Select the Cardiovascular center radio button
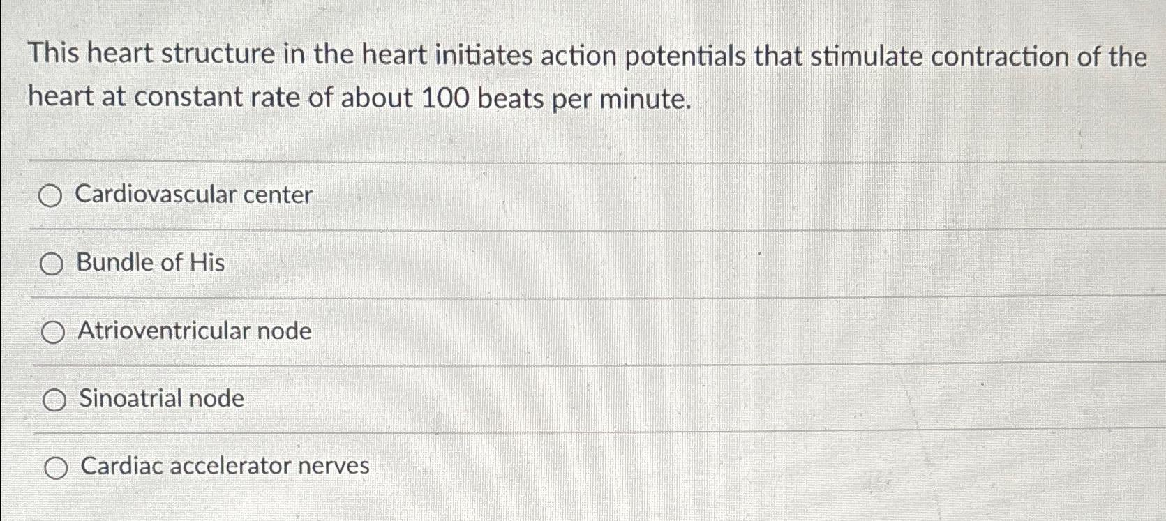Image resolution: width=1166 pixels, height=521 pixels. click(x=52, y=196)
